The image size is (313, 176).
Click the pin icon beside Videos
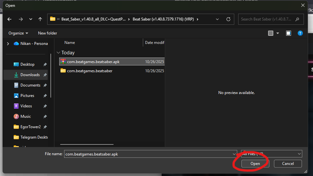[45, 106]
